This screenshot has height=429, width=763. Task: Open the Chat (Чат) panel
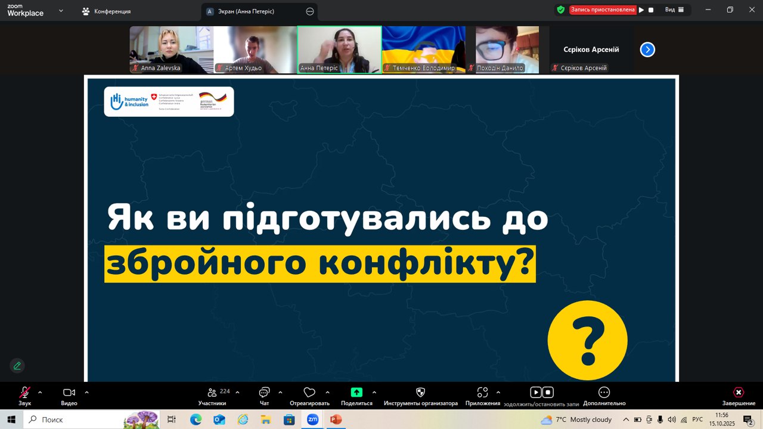[264, 393]
